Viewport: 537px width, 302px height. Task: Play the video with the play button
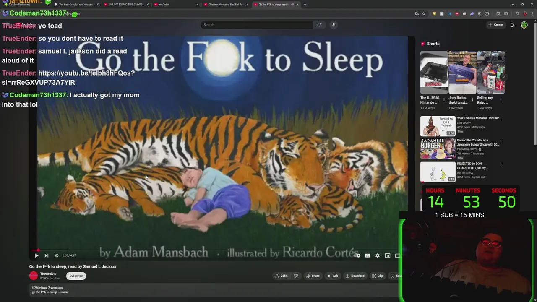pyautogui.click(x=36, y=255)
